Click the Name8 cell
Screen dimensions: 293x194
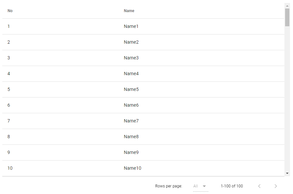pyautogui.click(x=131, y=137)
